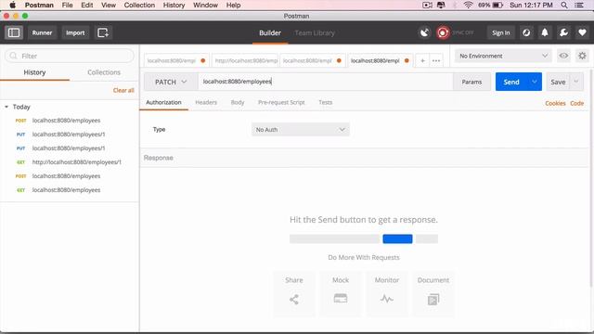Click the red sync status icon
The width and height of the screenshot is (594, 334).
(443, 32)
